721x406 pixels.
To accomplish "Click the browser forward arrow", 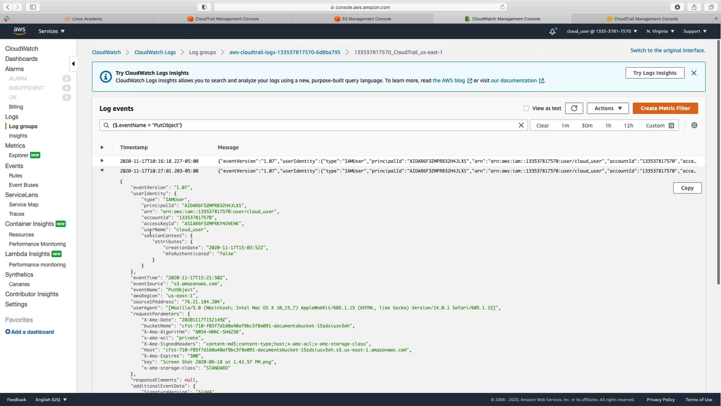I will (x=17, y=7).
